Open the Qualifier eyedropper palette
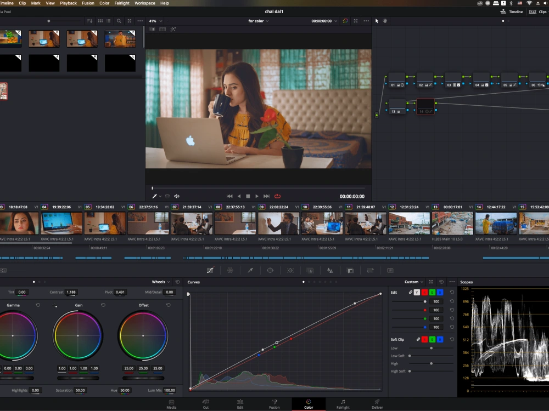549x411 pixels. click(250, 270)
